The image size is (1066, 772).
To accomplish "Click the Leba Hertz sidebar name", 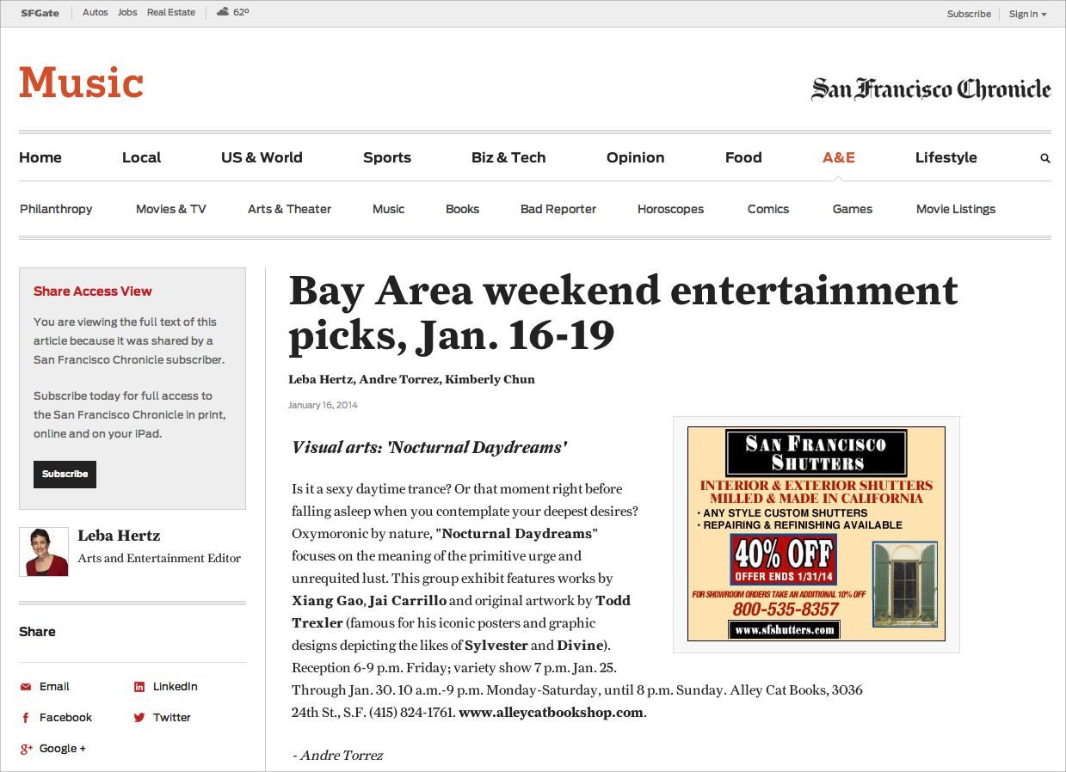I will coord(119,536).
